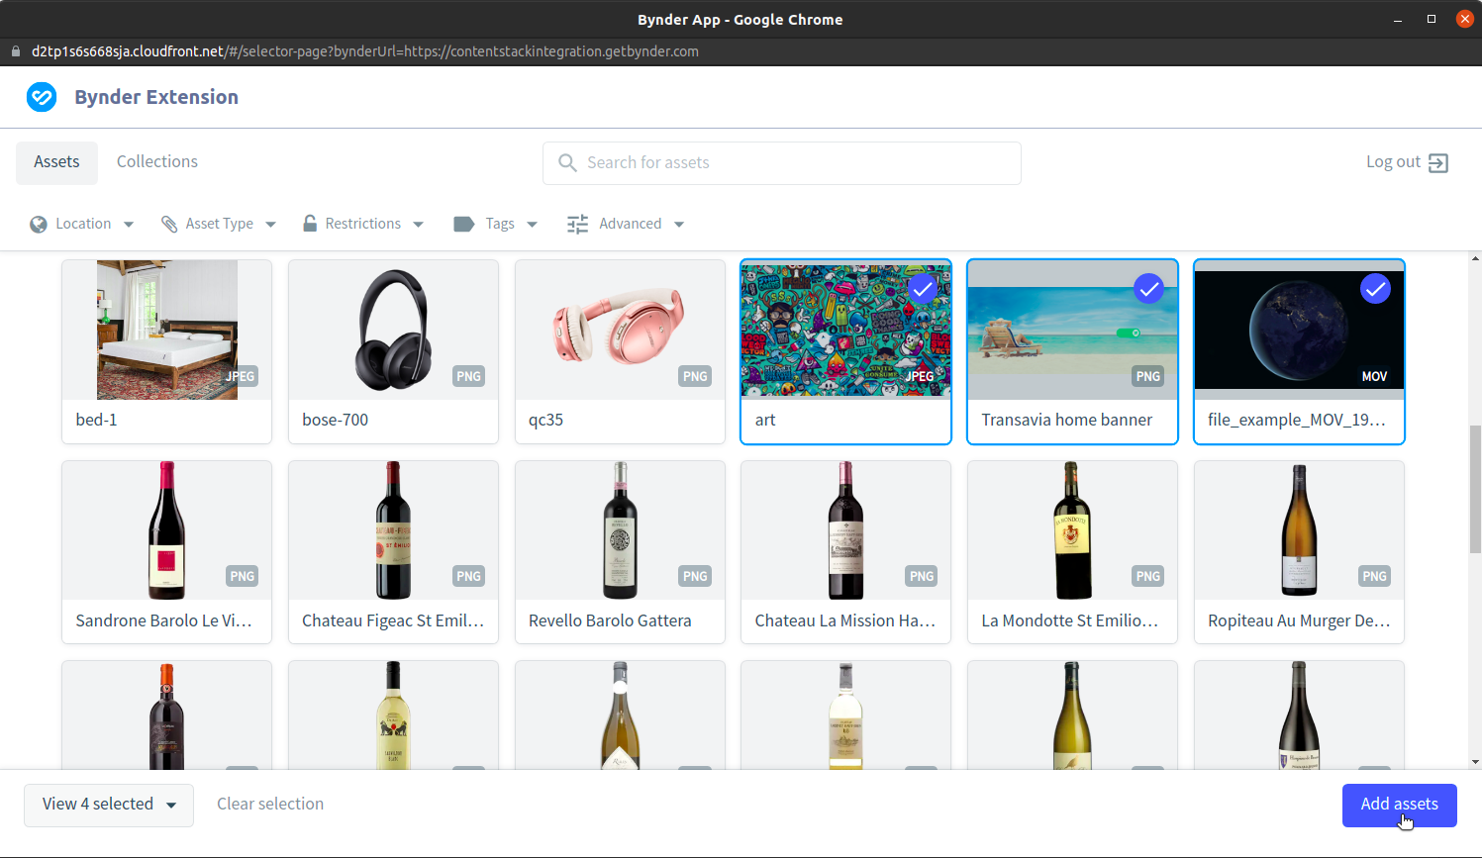The height and width of the screenshot is (858, 1482).
Task: Open the Advanced filter dropdown
Action: pyautogui.click(x=626, y=225)
